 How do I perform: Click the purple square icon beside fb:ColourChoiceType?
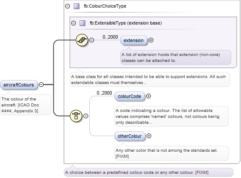[77, 6]
